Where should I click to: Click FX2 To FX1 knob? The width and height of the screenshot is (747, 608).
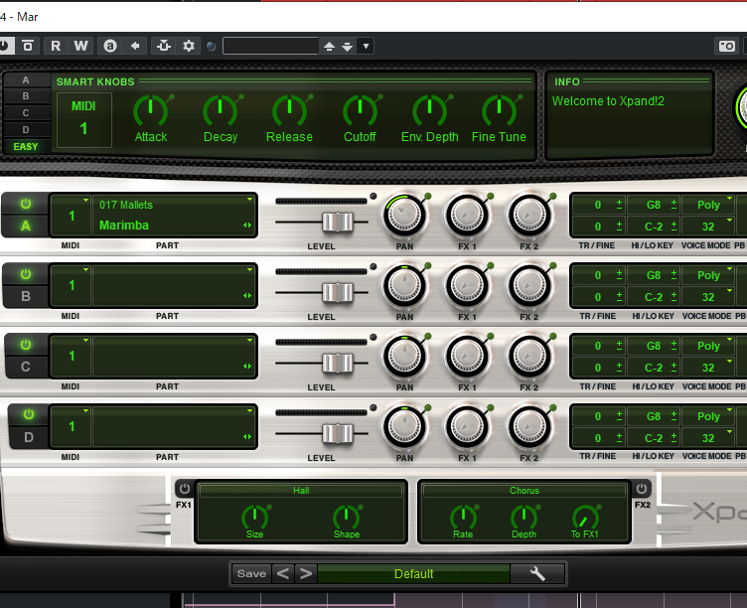tap(584, 517)
